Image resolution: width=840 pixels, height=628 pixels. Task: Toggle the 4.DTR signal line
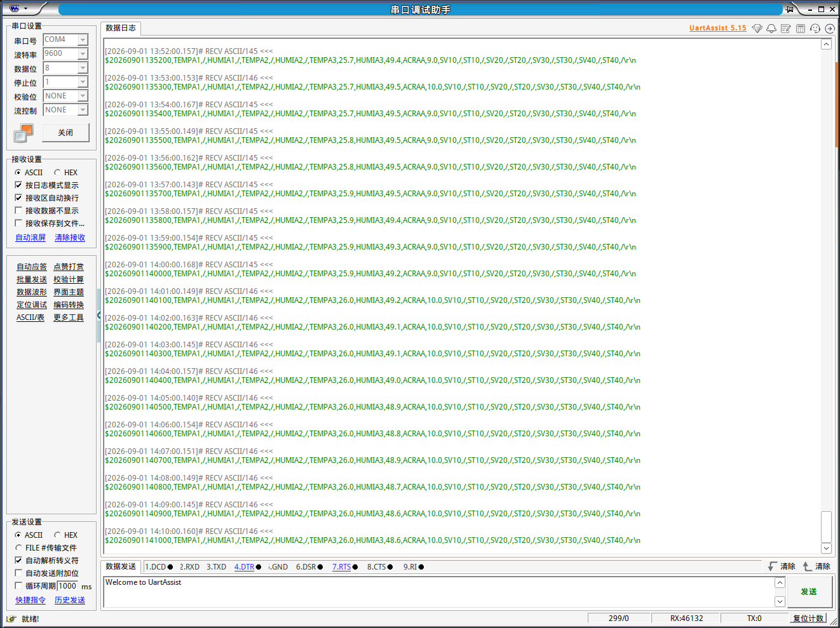click(248, 567)
